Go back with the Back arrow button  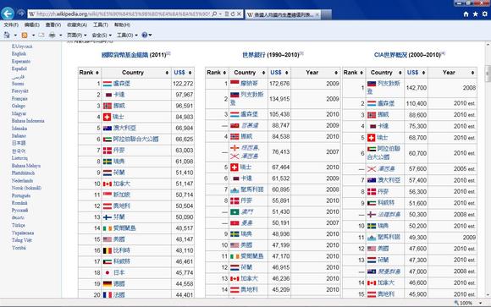8,14
